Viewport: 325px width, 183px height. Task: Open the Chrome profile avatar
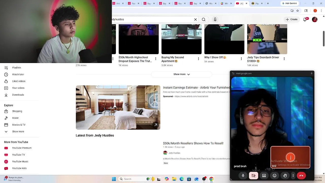315,11
